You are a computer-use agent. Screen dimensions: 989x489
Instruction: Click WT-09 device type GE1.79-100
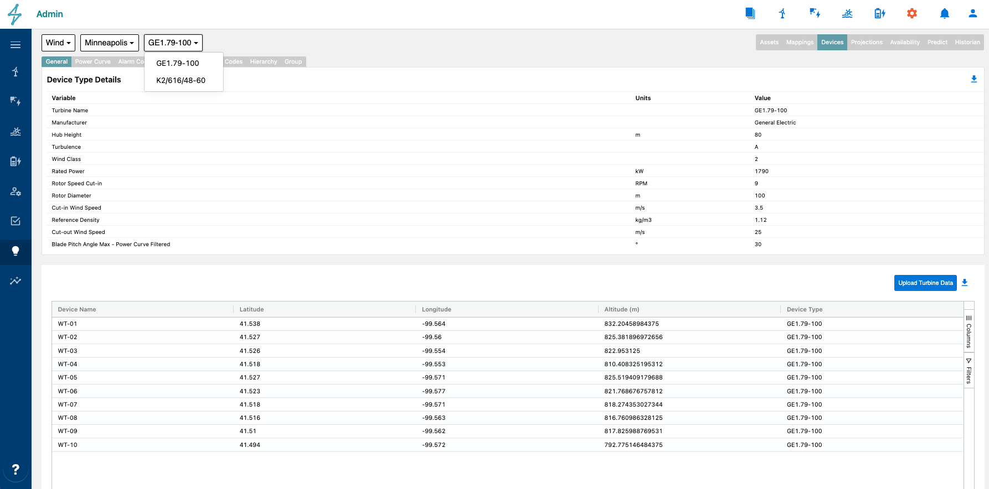click(x=805, y=431)
